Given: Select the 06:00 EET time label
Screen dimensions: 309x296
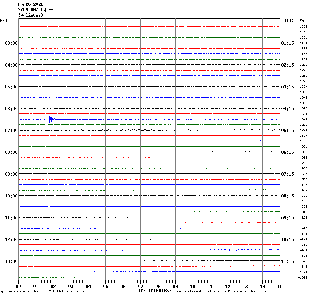Looking at the screenshot, I should click(11, 109).
